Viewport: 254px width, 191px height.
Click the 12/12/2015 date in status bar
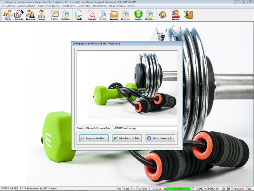click(x=144, y=188)
